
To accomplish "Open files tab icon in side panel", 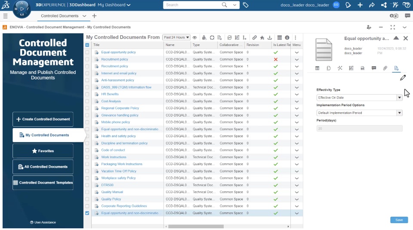I will pyautogui.click(x=328, y=68).
